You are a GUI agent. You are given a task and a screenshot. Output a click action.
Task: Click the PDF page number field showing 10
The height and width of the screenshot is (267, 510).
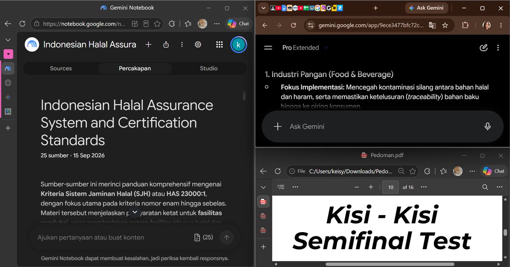pos(391,187)
